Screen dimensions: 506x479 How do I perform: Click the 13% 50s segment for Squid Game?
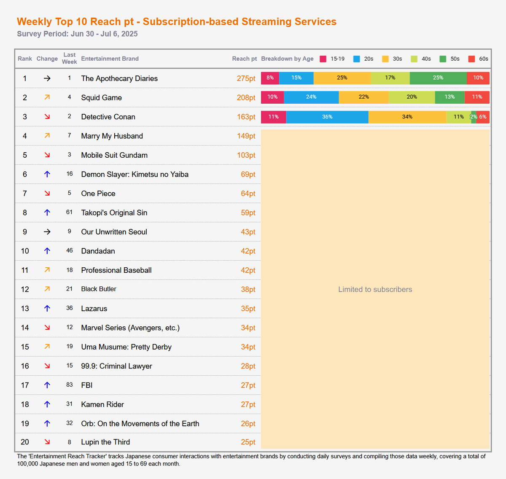[449, 97]
